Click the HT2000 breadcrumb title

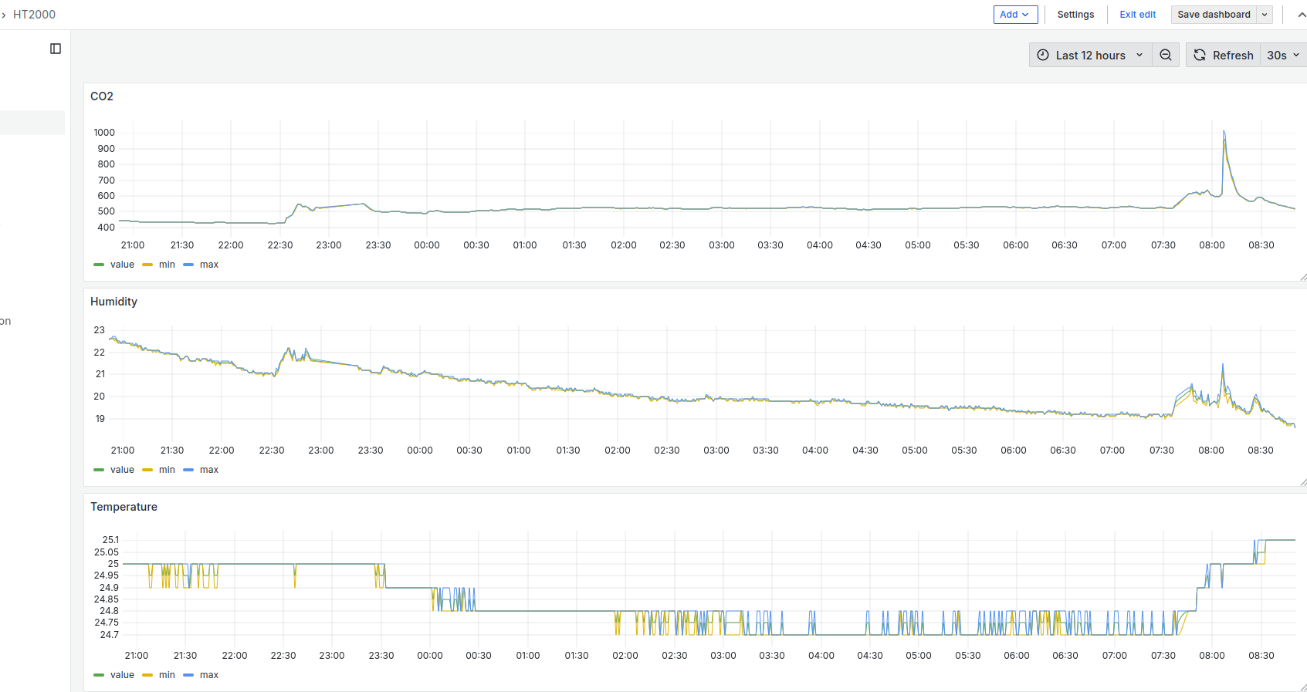pos(34,15)
